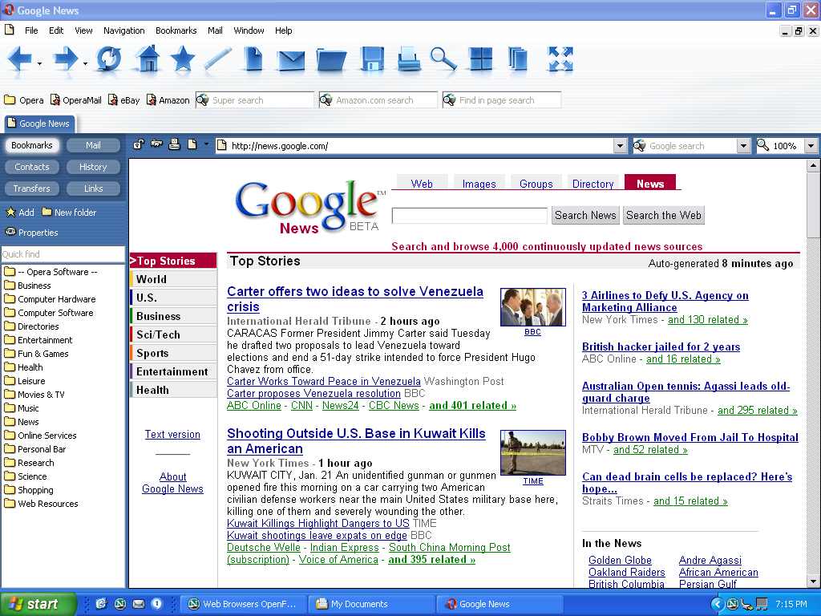Click the tile windows grid icon
Image resolution: width=821 pixels, height=616 pixels.
(481, 59)
